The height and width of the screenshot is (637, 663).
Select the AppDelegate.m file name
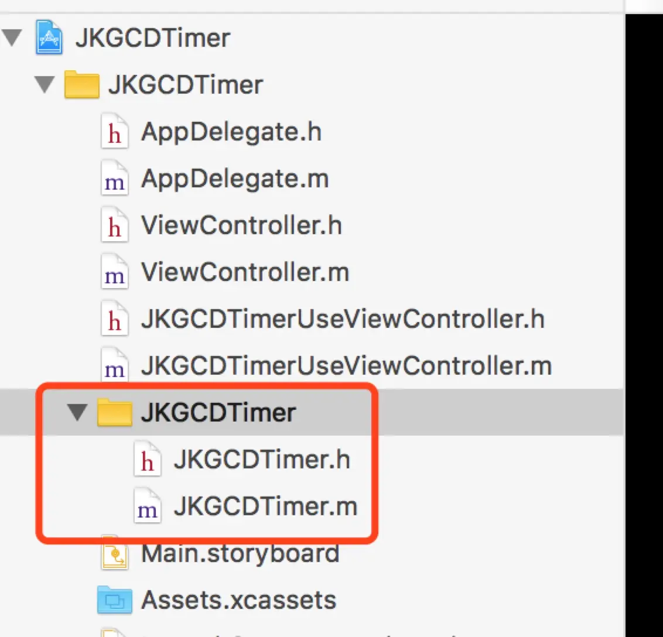tap(235, 179)
